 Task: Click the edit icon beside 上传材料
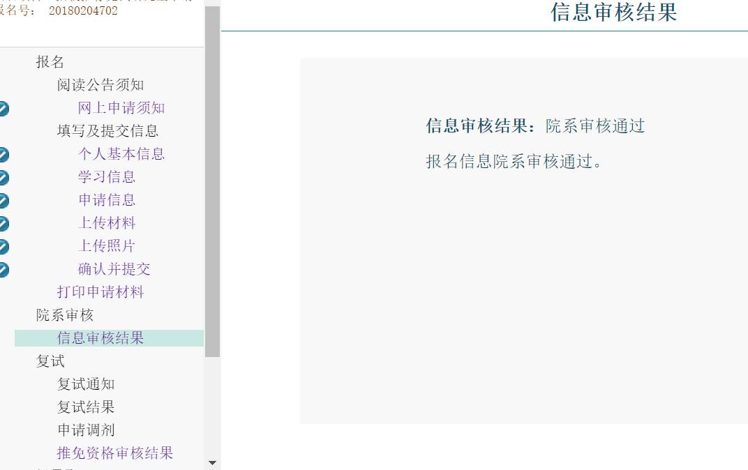(x=3, y=223)
